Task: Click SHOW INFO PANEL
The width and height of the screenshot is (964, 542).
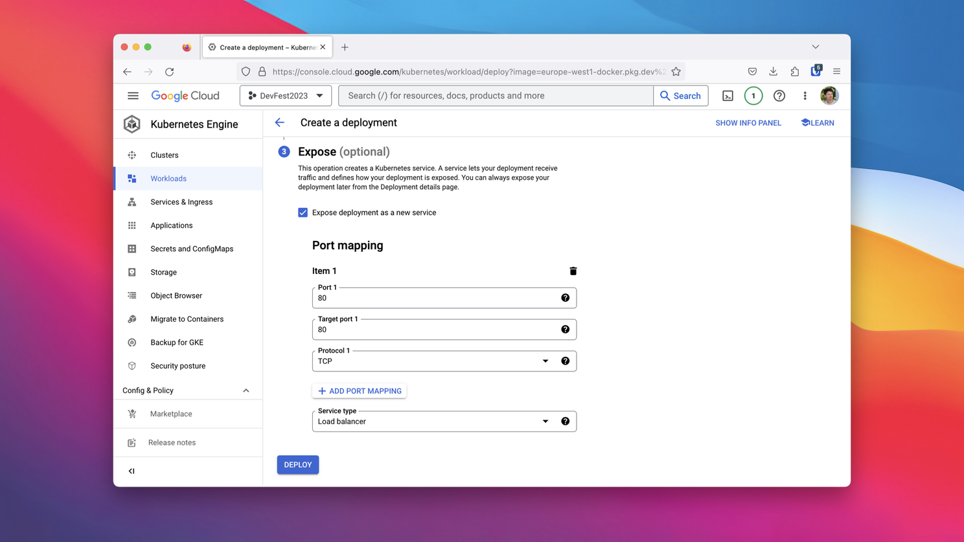Action: (748, 123)
